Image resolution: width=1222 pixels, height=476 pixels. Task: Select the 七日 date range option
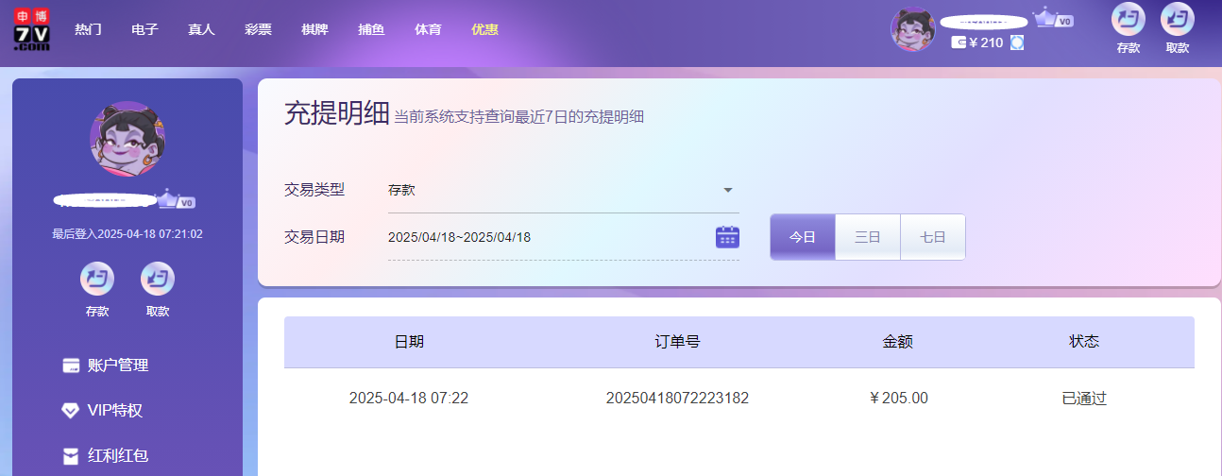(932, 237)
